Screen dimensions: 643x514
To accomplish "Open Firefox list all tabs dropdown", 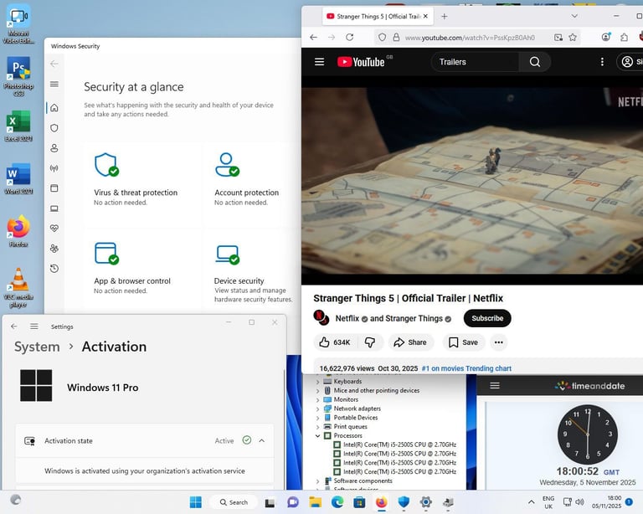I will tap(574, 16).
